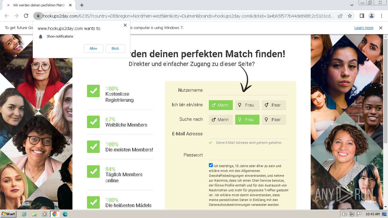Screen dimensions: 388x218
Task: Click the Passwort input field
Action: [249, 155]
